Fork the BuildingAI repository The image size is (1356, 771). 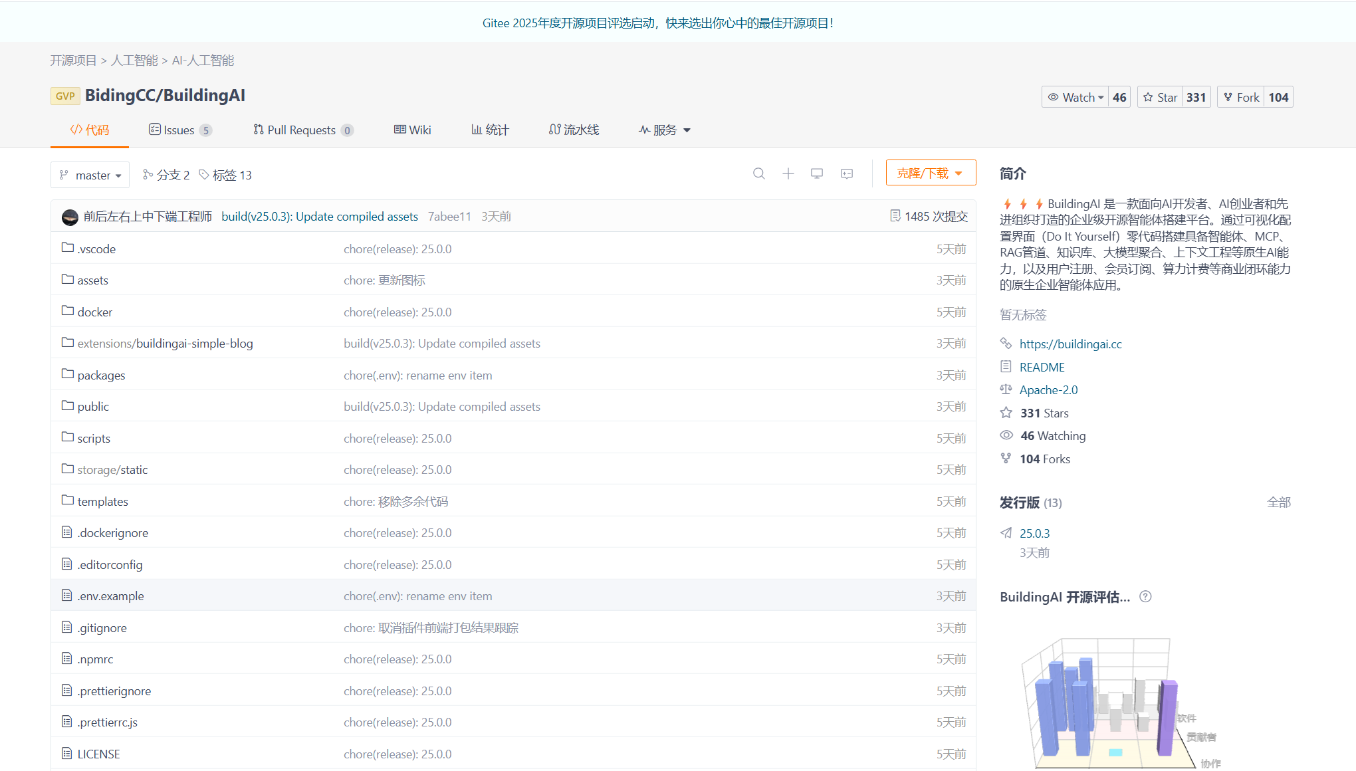coord(1240,97)
